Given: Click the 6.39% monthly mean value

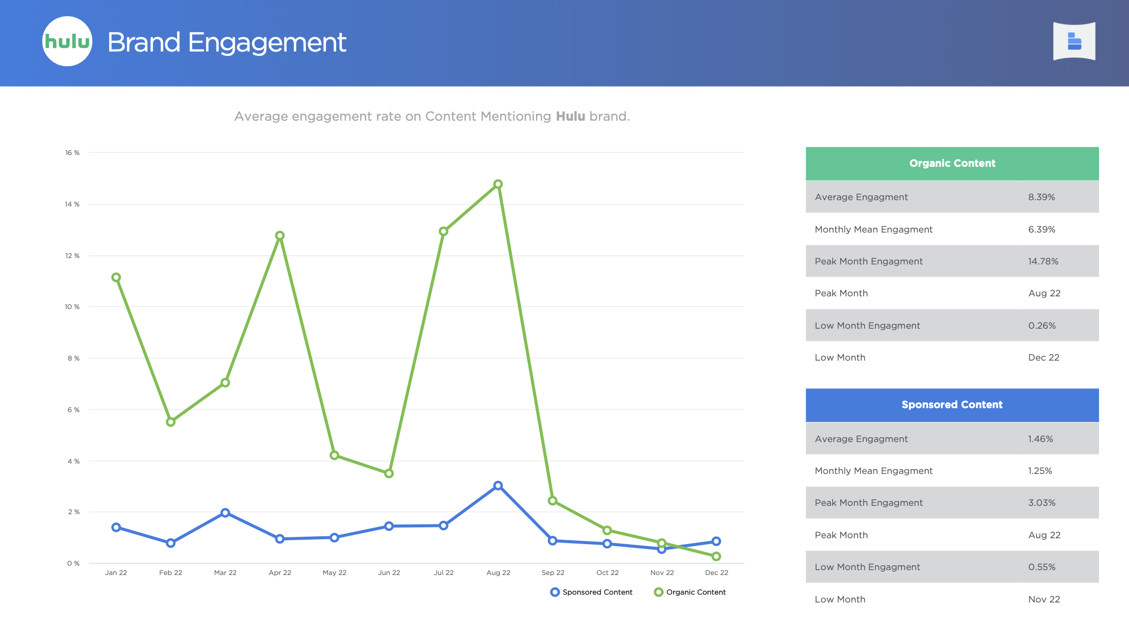Looking at the screenshot, I should point(1042,229).
